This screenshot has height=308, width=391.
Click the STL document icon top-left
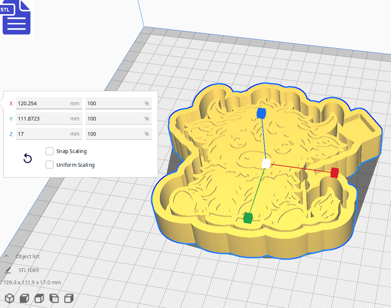click(16, 18)
